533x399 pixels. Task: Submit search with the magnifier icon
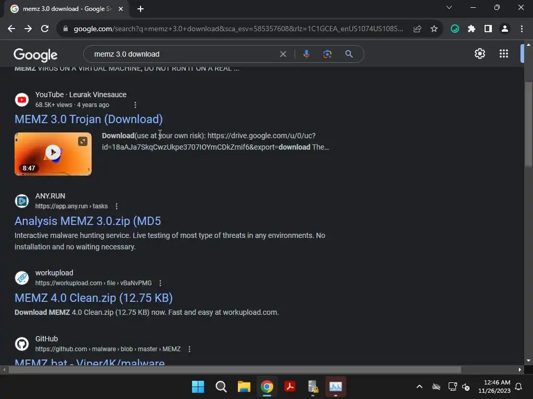(x=349, y=54)
